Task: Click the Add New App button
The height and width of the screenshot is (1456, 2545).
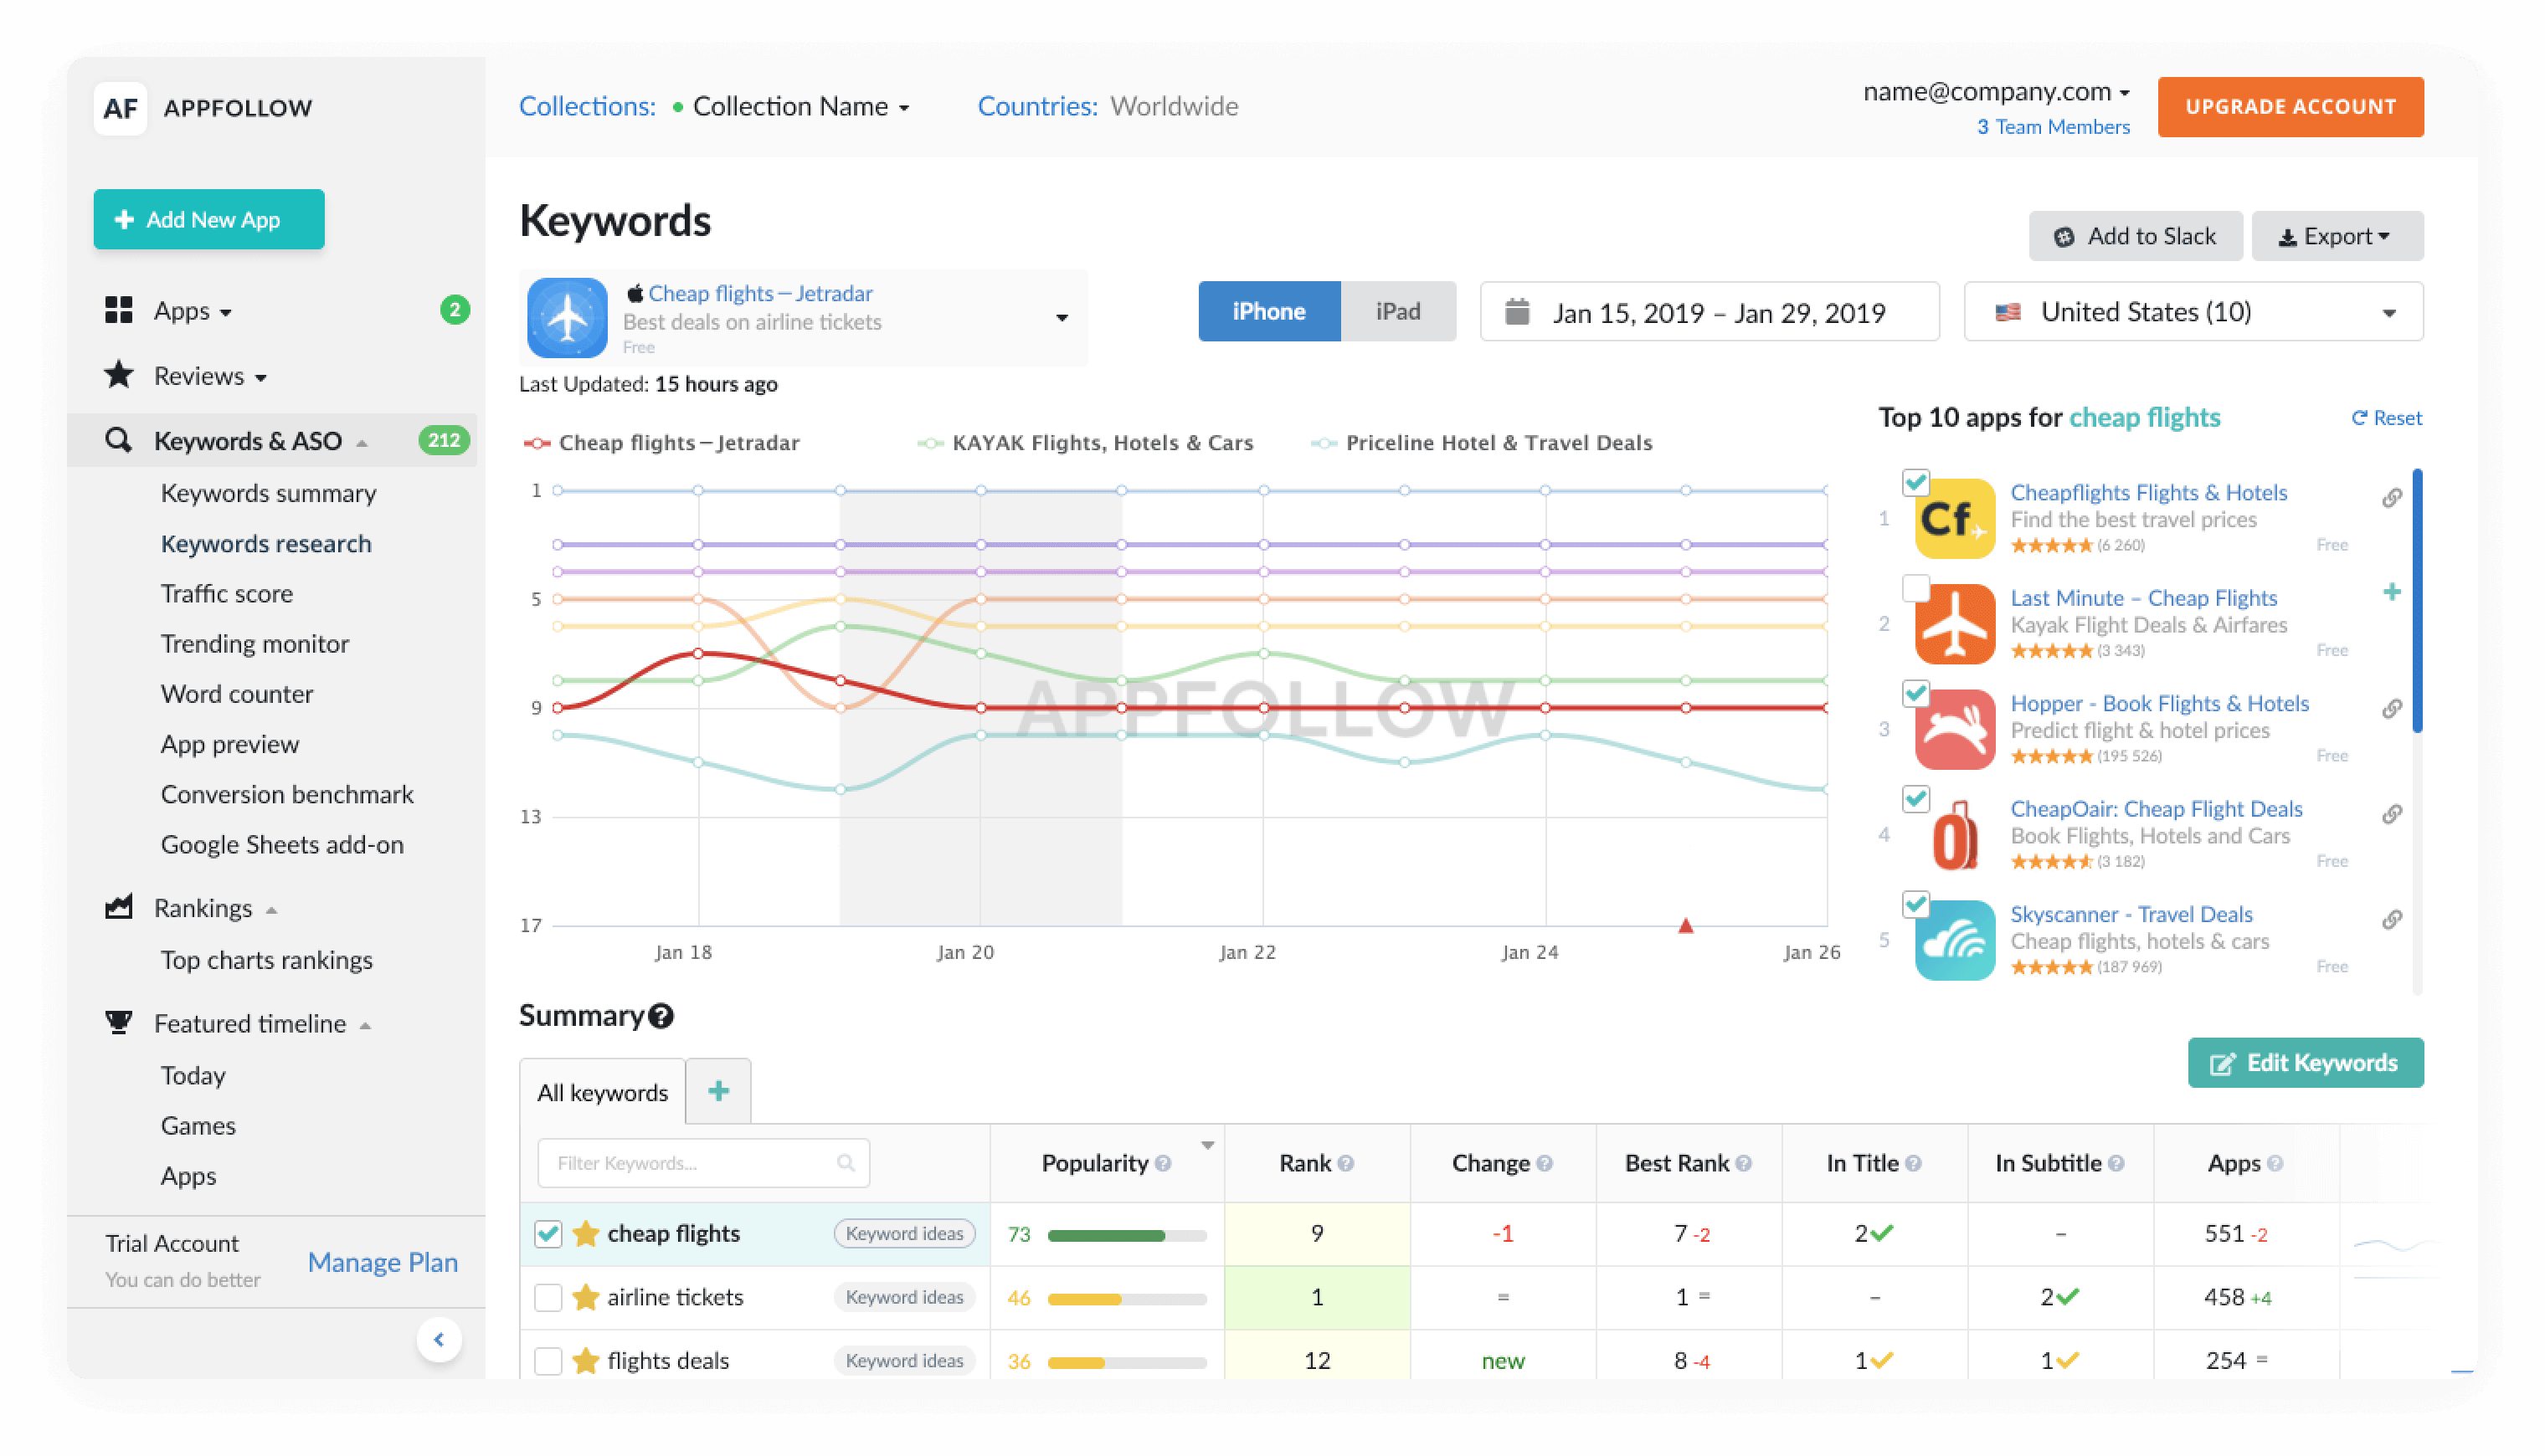Action: (x=209, y=219)
